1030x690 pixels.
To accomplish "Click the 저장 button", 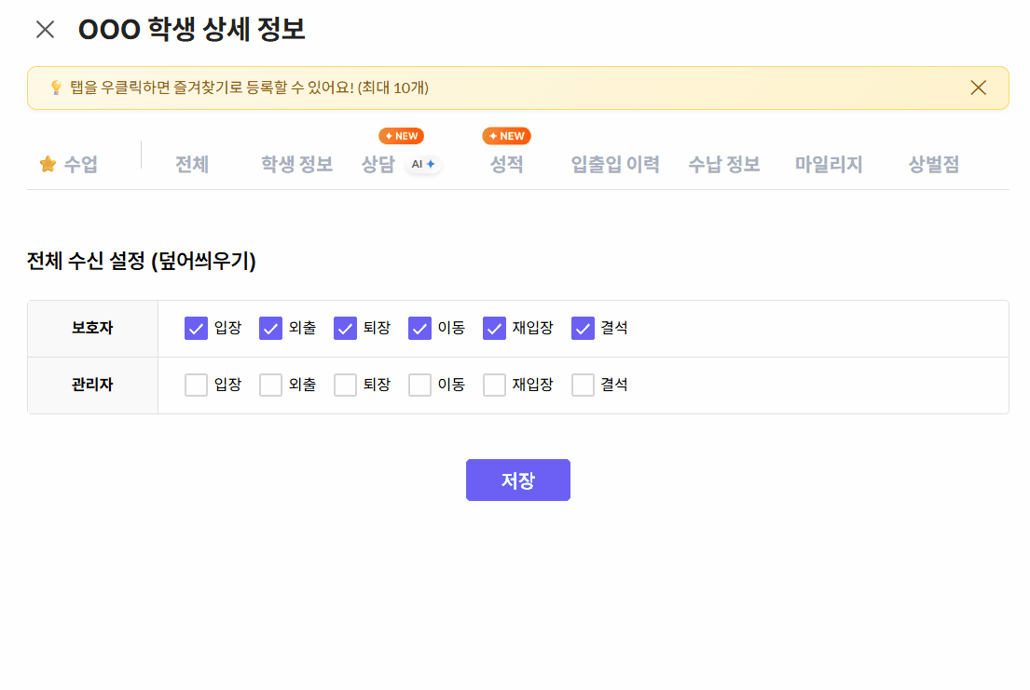I will click(517, 480).
